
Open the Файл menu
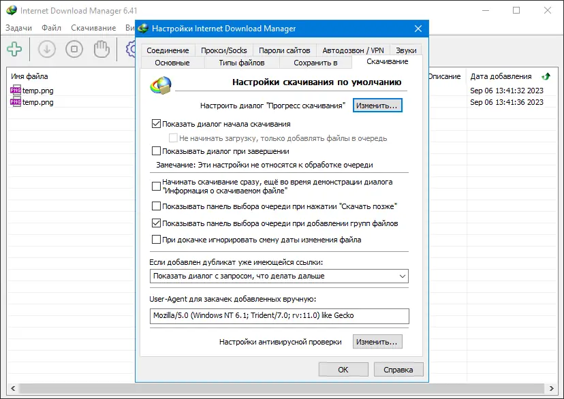pyautogui.click(x=51, y=28)
